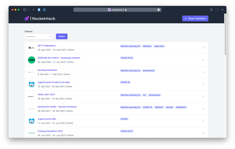Expand the Freiburg Hackathon 2021 row chevron
This screenshot has width=235, height=149.
pos(203,133)
